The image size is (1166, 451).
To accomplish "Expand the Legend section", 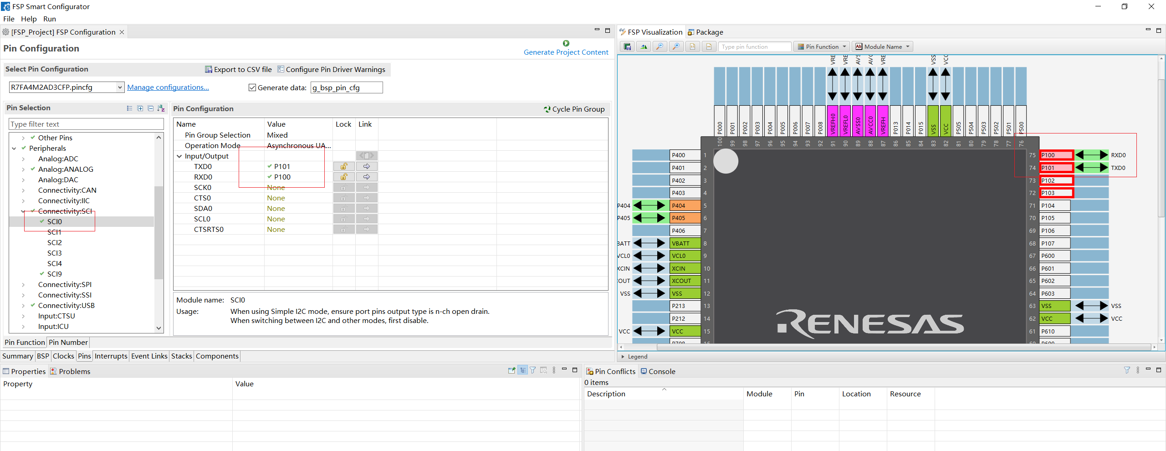I will click(x=623, y=357).
